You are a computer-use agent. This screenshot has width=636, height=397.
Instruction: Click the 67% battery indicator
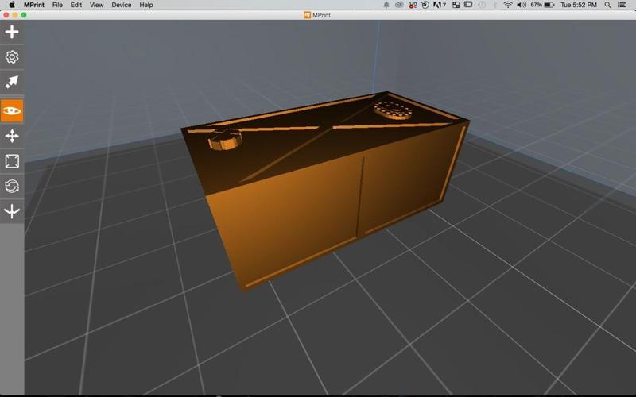[x=542, y=5]
